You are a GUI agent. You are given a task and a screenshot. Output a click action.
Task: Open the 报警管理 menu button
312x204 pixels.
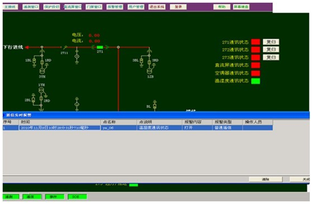click(x=115, y=7)
